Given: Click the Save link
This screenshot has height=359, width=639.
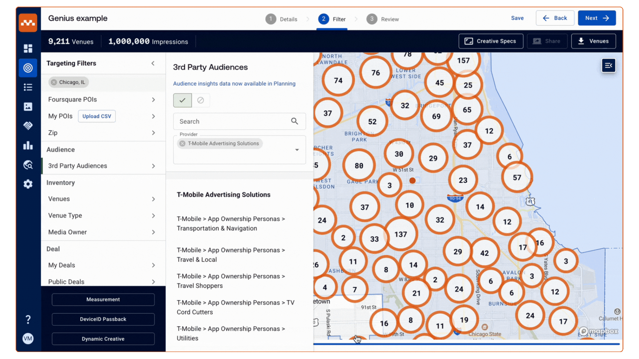Looking at the screenshot, I should [517, 18].
